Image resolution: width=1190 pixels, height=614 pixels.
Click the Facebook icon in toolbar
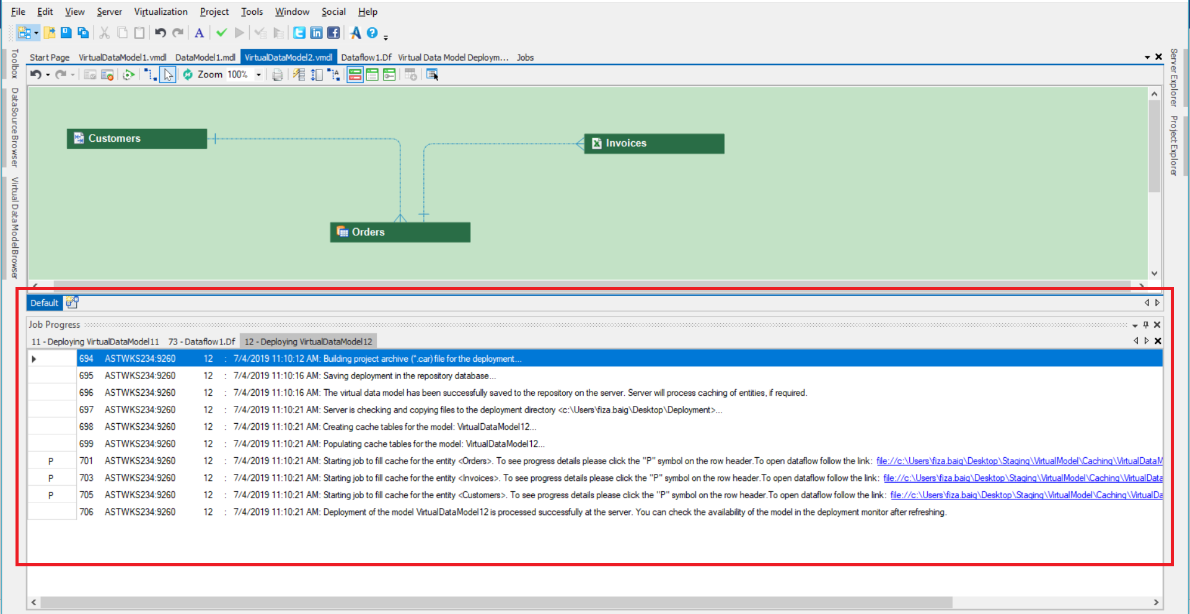(x=333, y=33)
